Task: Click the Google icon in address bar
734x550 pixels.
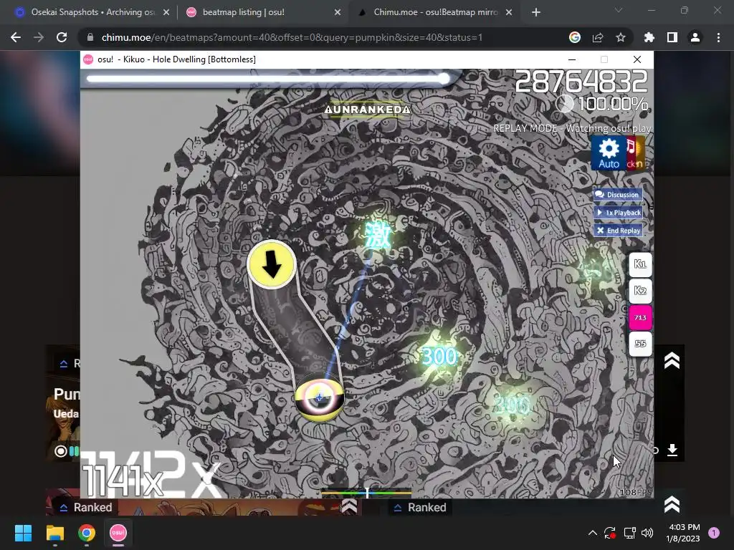Action: pos(575,37)
